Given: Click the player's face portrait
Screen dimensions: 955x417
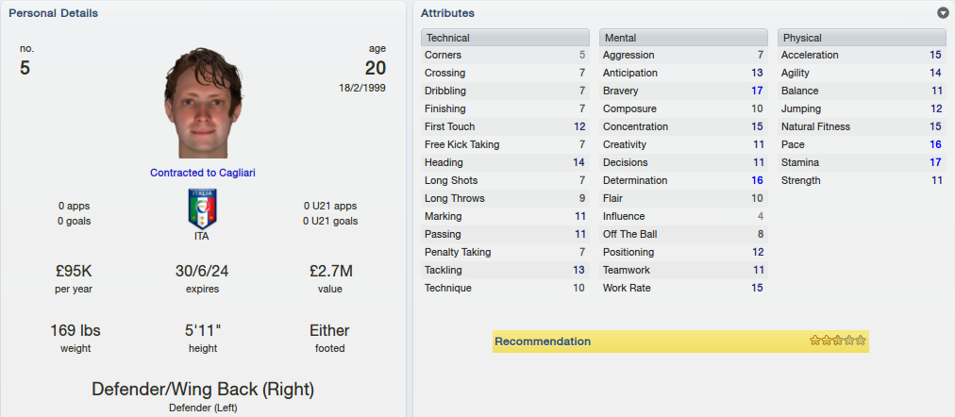Looking at the screenshot, I should click(x=203, y=102).
